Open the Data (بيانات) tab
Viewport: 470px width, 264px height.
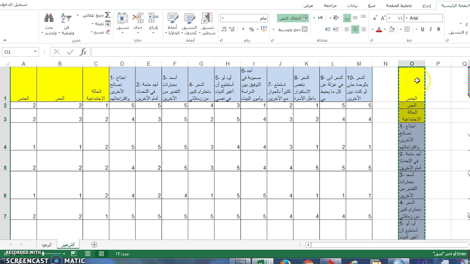pyautogui.click(x=352, y=5)
